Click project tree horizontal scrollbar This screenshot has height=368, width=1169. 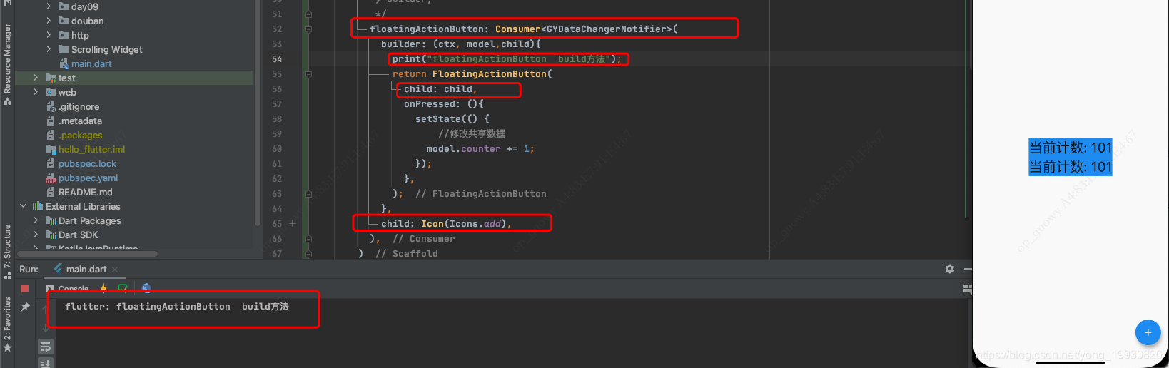(x=87, y=253)
